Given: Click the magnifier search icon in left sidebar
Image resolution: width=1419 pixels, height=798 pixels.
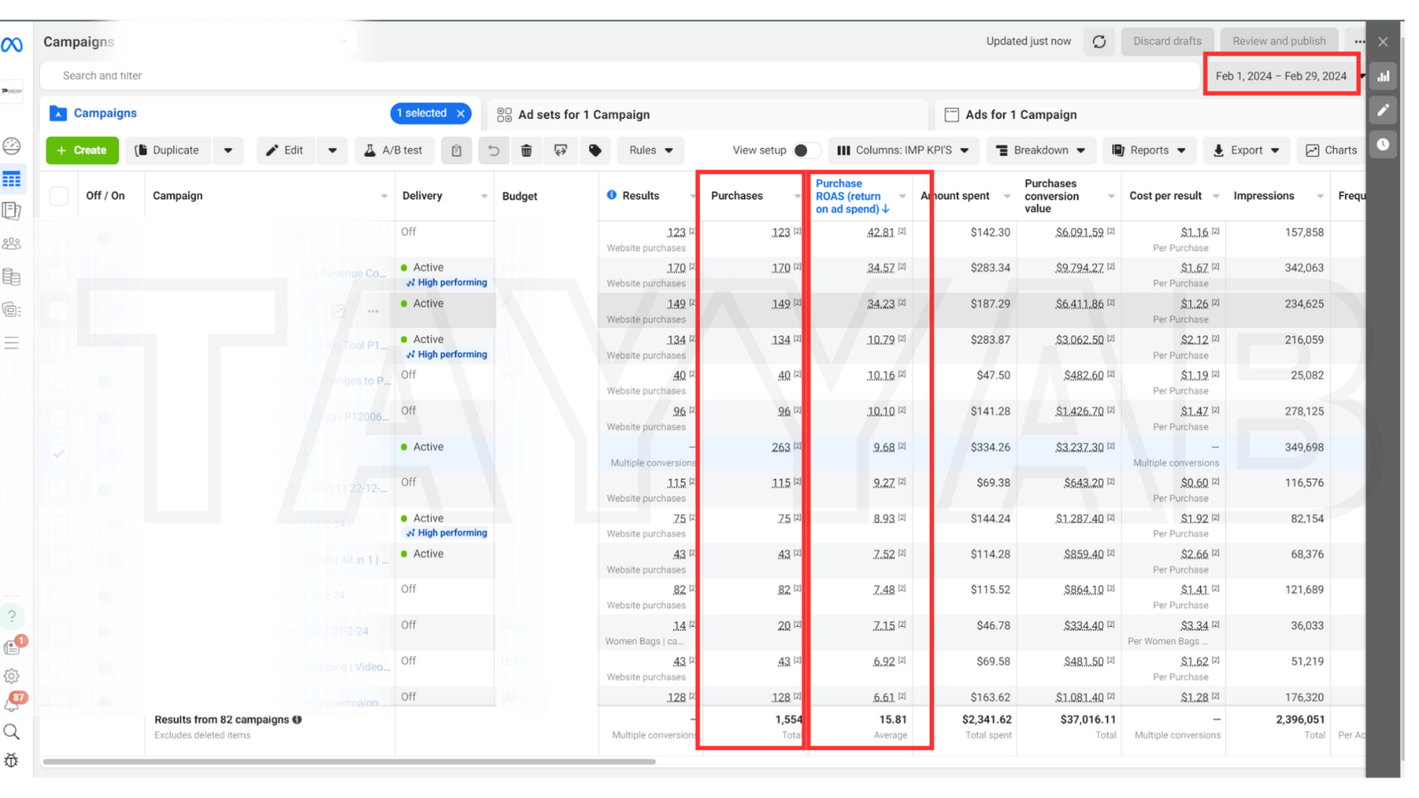Looking at the screenshot, I should [x=12, y=731].
